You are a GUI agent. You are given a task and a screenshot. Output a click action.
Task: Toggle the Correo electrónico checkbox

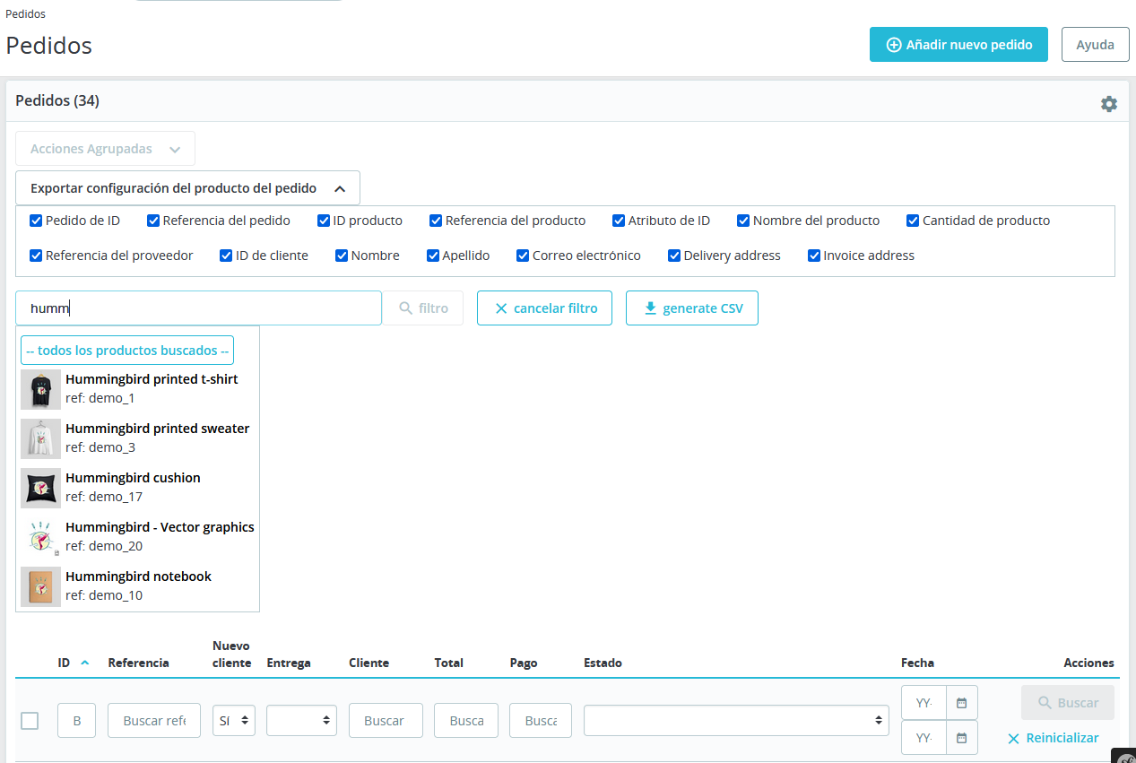tap(523, 256)
